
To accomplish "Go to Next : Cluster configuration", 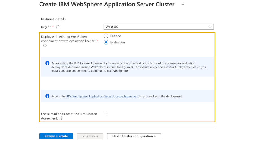I will pos(134,136).
